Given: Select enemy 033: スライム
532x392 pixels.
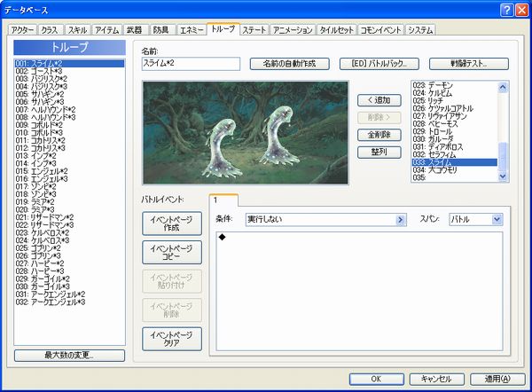Looking at the screenshot, I should 455,162.
